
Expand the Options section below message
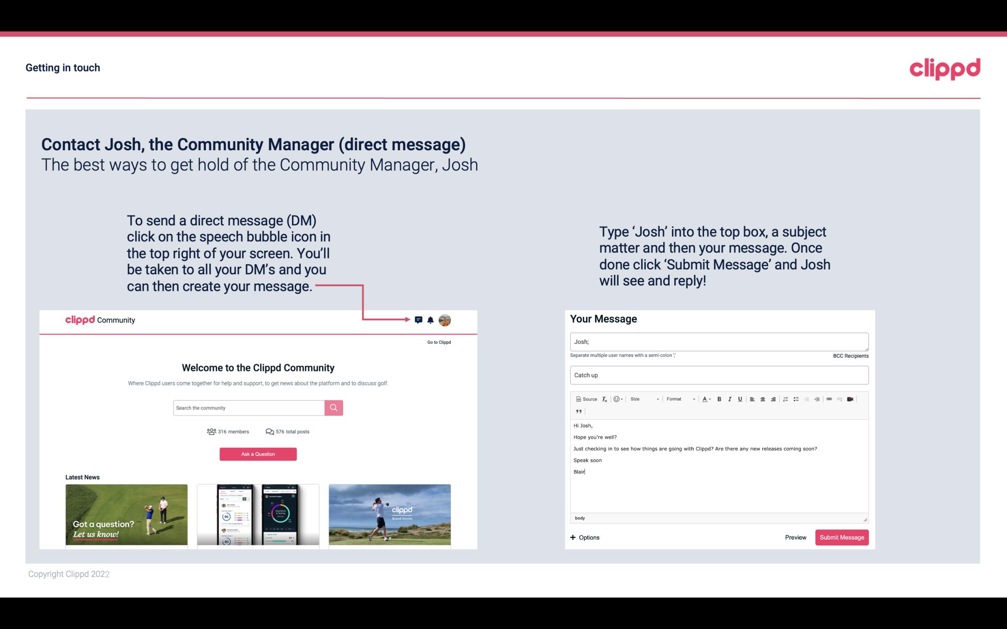pos(584,537)
